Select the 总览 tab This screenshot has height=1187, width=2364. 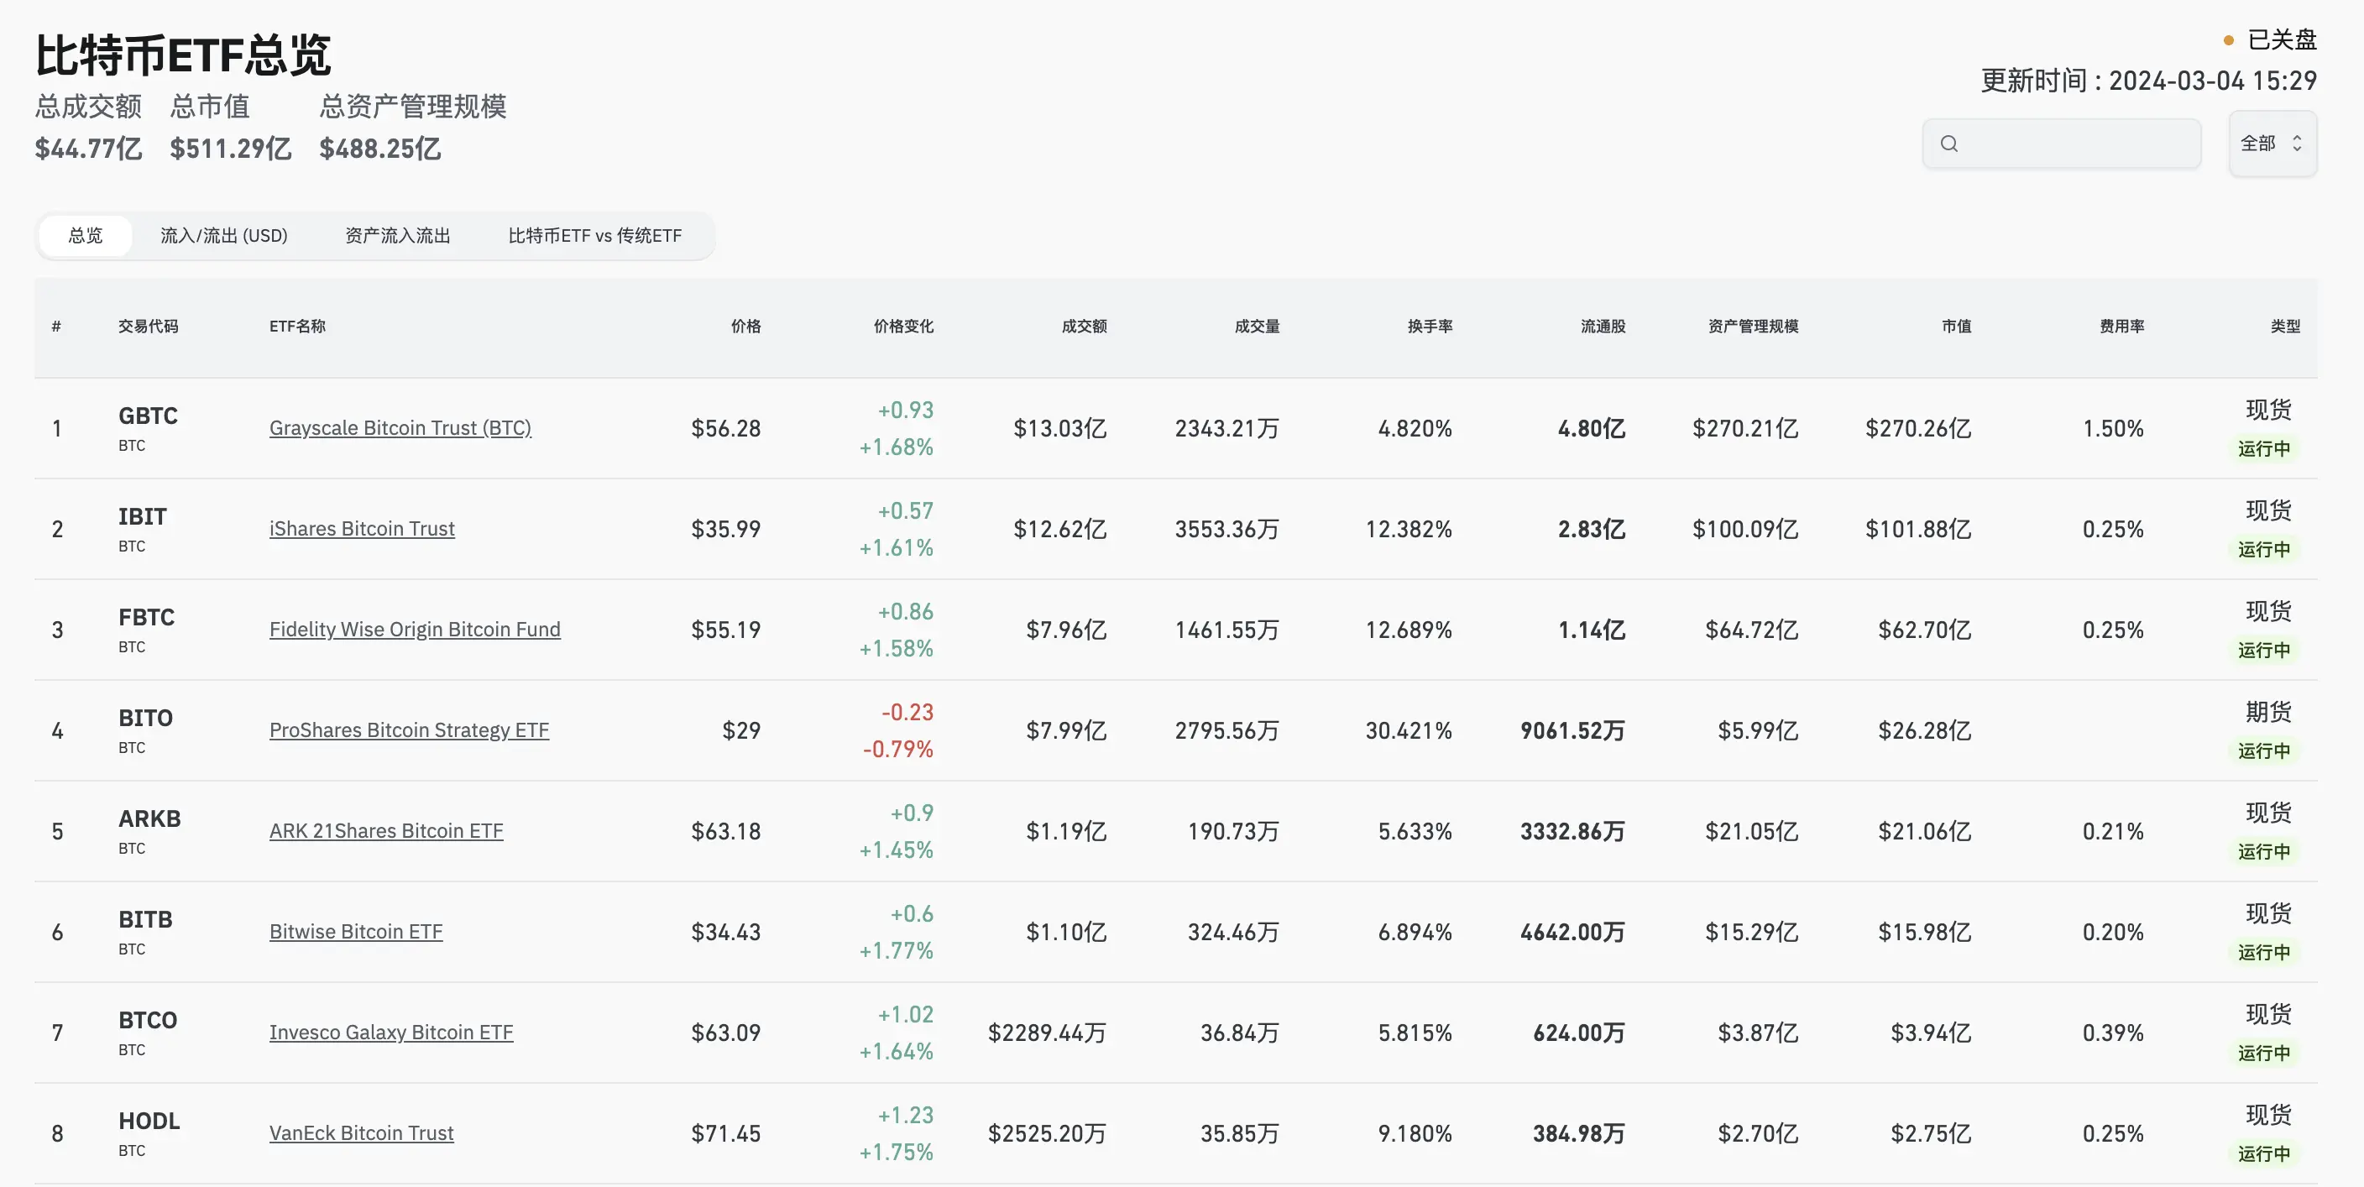[x=86, y=236]
